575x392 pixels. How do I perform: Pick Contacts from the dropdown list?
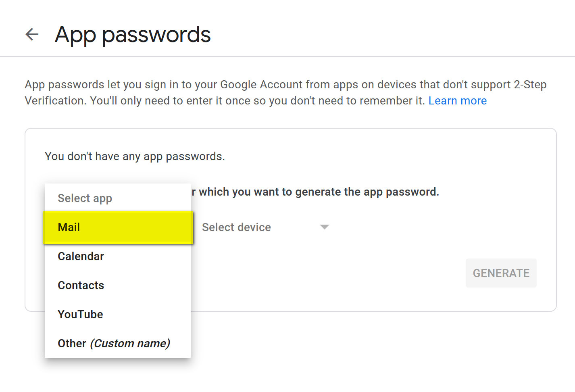coord(81,286)
